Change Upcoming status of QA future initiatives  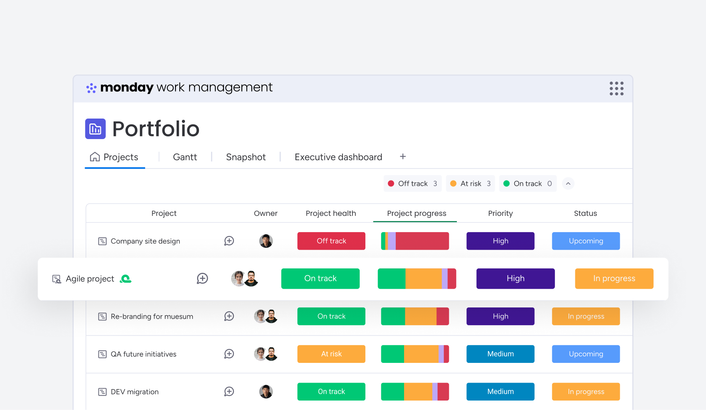coord(586,354)
